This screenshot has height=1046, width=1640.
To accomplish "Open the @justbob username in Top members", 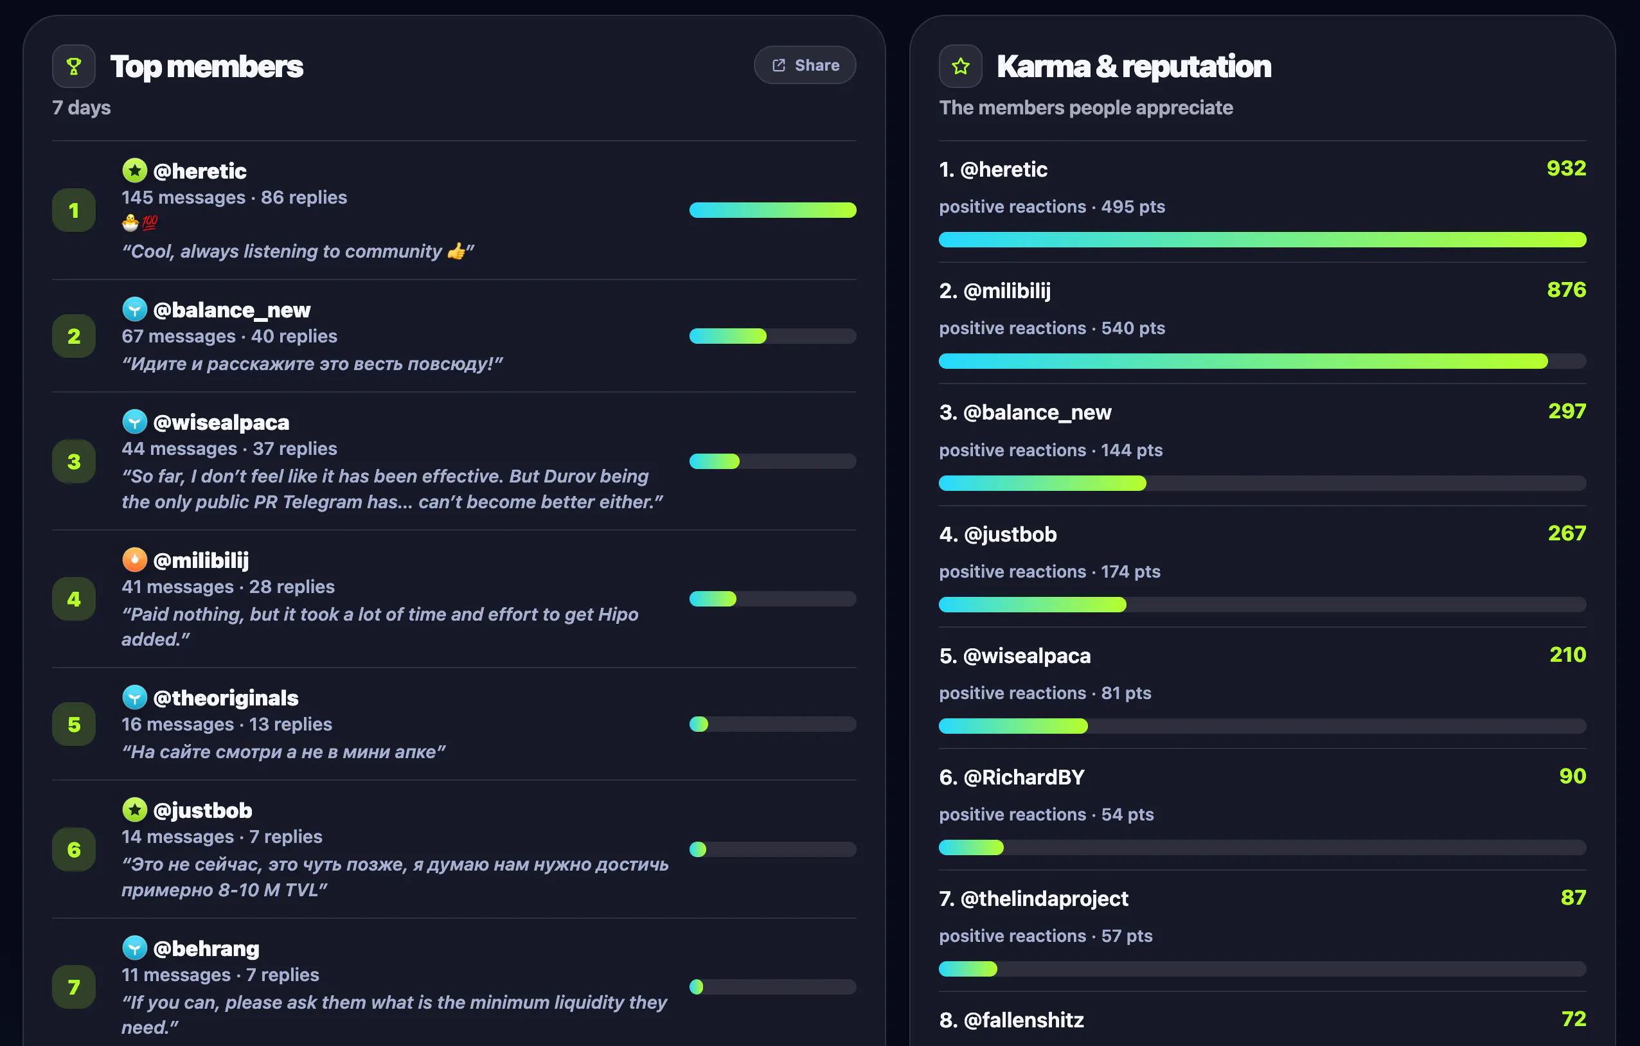I will pyautogui.click(x=202, y=810).
